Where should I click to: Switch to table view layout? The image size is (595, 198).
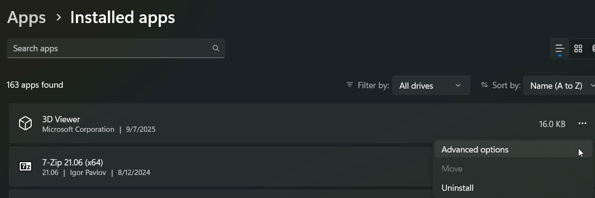point(593,48)
